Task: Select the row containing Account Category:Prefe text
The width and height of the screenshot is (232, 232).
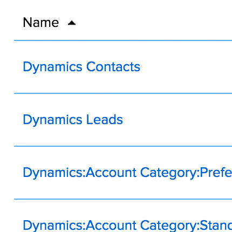Action: click(x=123, y=173)
